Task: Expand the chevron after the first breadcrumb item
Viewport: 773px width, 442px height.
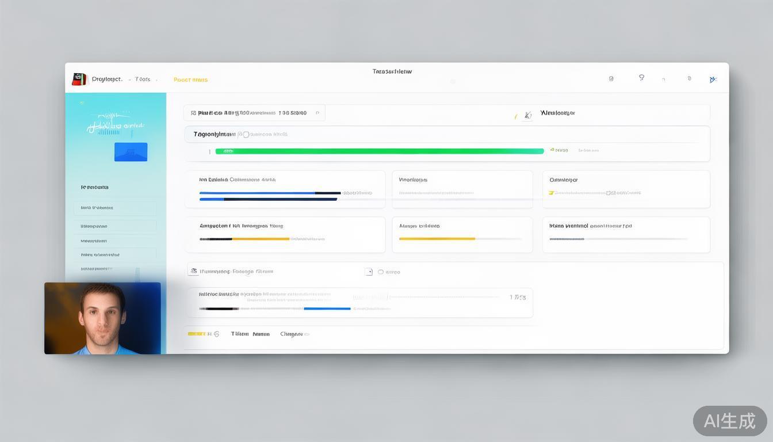Action: [129, 80]
